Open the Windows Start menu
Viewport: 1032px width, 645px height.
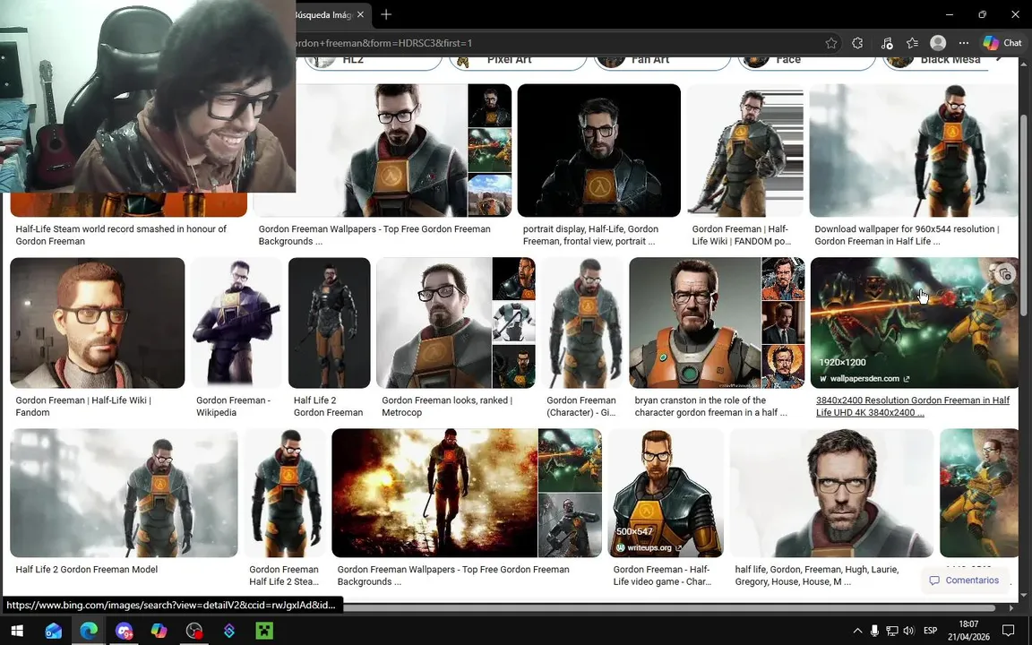coord(17,631)
